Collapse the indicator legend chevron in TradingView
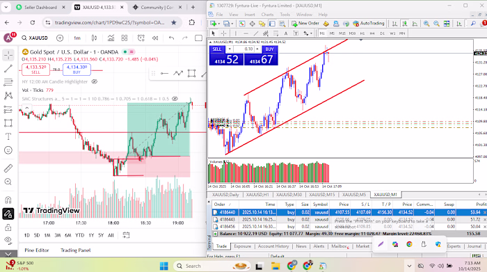Screen dimensions: 487x272 tap(27, 108)
